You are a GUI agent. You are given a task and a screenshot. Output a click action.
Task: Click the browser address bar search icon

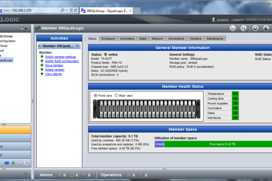(63, 10)
